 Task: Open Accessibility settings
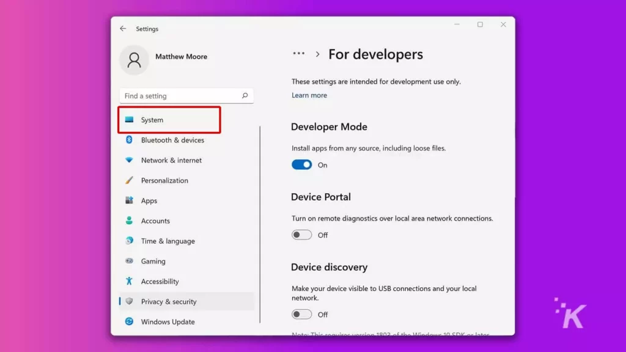point(186,281)
